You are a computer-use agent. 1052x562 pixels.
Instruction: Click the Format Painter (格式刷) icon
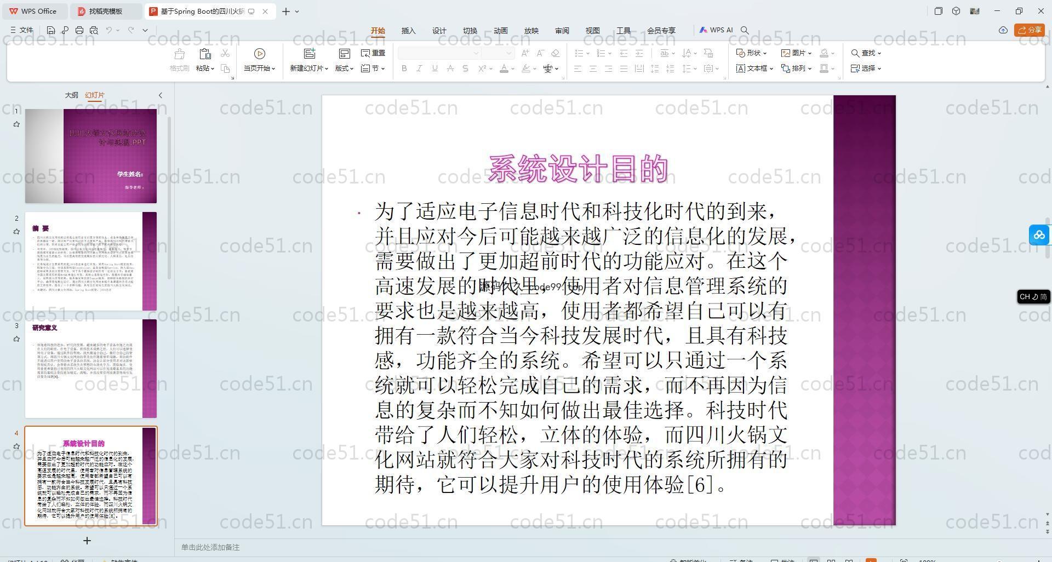click(x=179, y=54)
